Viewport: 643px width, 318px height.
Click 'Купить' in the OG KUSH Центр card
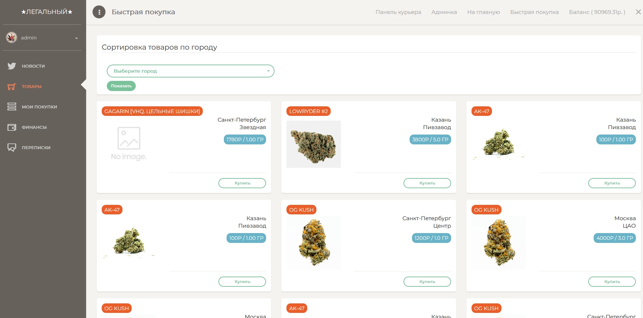(x=427, y=282)
